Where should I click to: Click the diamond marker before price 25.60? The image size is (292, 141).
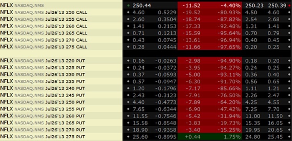(128, 137)
